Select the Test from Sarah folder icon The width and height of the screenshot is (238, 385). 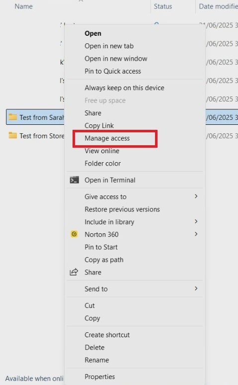click(x=12, y=116)
